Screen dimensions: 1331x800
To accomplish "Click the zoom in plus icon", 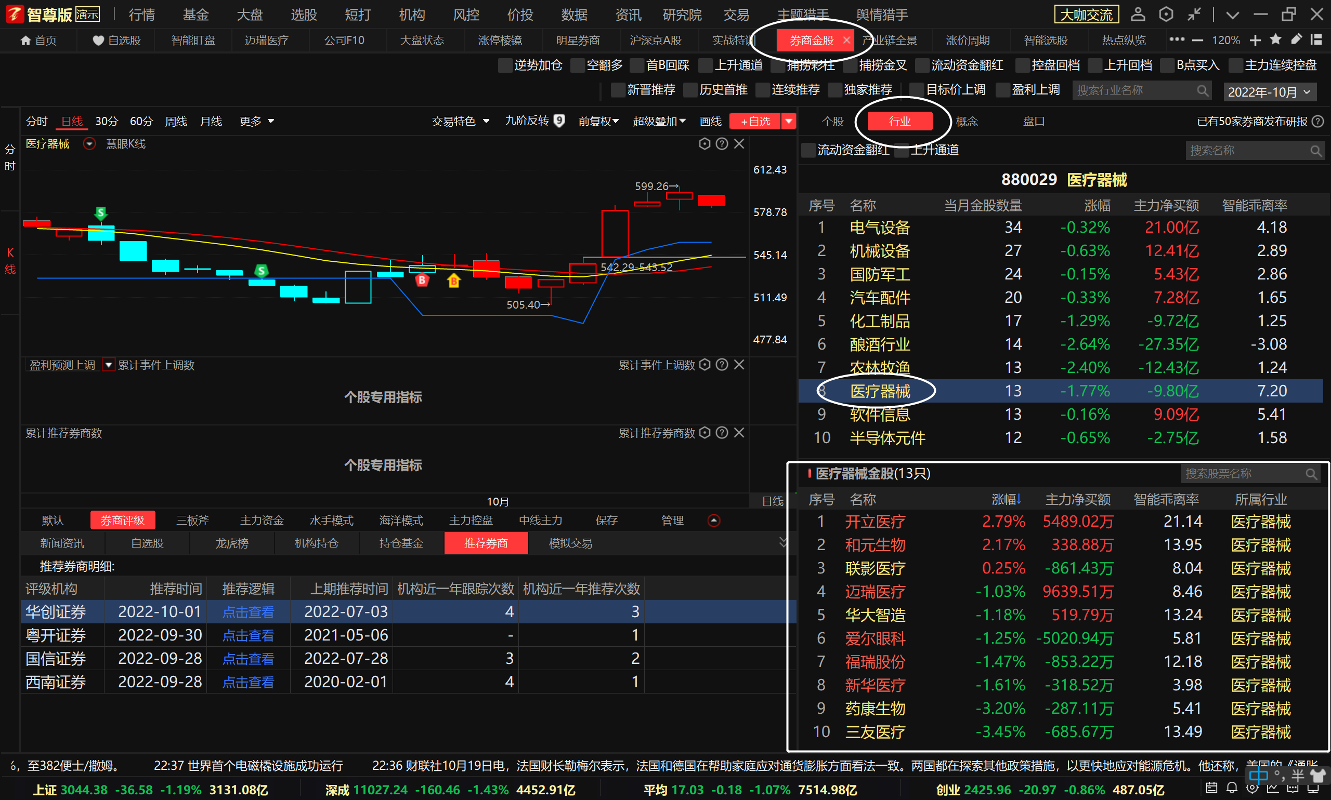I will 1256,41.
